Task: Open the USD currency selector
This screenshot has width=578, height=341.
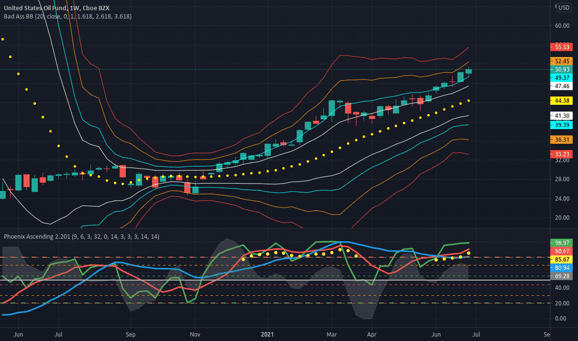Action: click(x=564, y=7)
